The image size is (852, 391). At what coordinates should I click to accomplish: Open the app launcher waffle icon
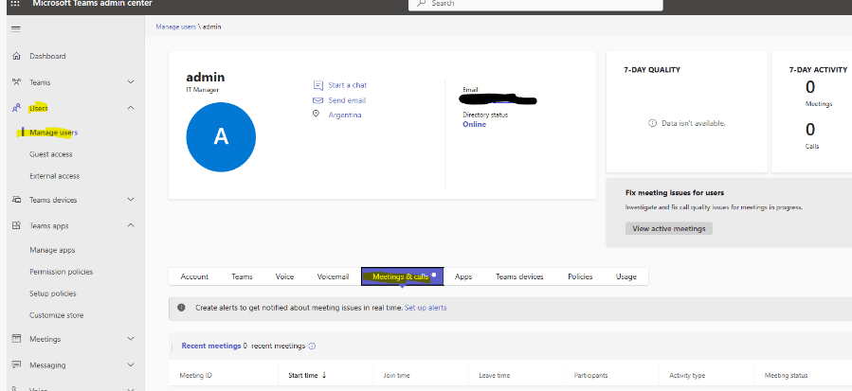pos(15,3)
